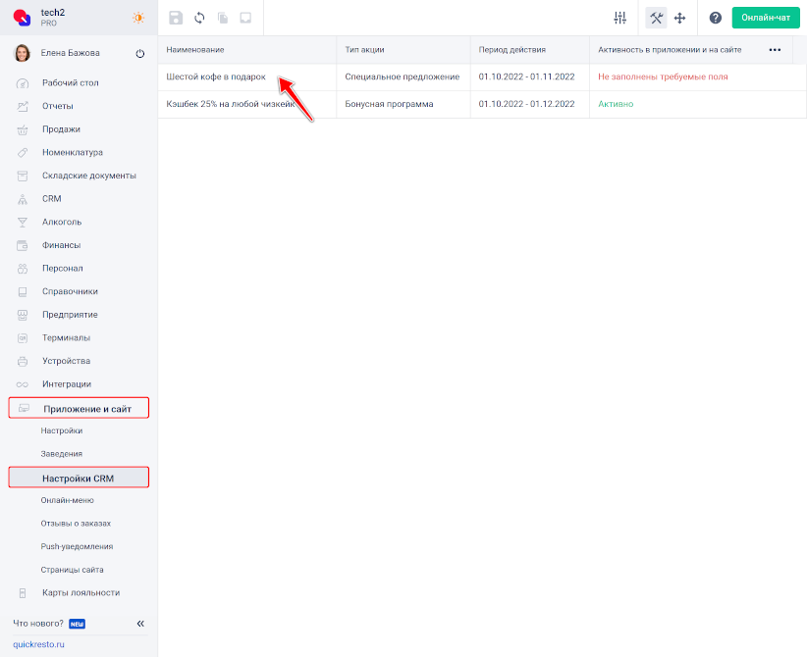Expand Предприятие sidebar section
Viewport: 807px width, 657px height.
(70, 314)
